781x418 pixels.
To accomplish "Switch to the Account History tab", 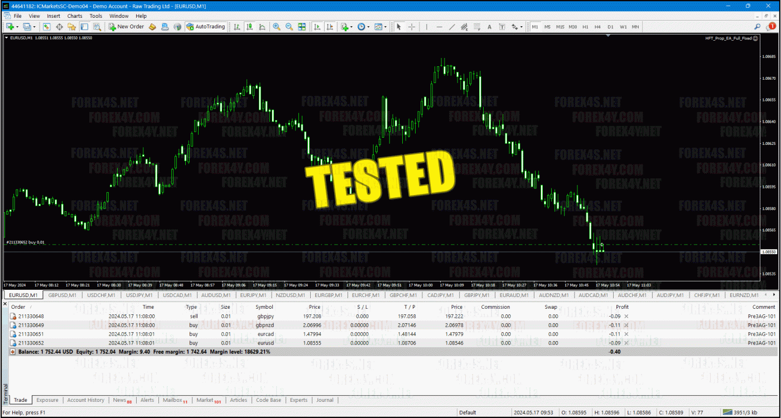I will point(85,400).
